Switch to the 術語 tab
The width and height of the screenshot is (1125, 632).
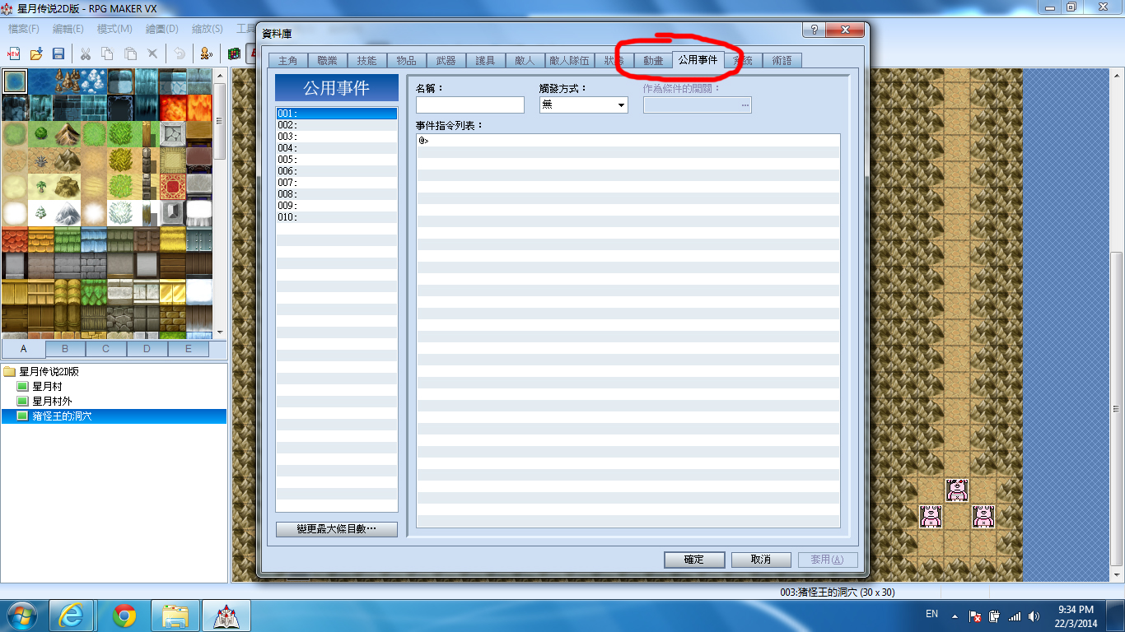(x=782, y=61)
